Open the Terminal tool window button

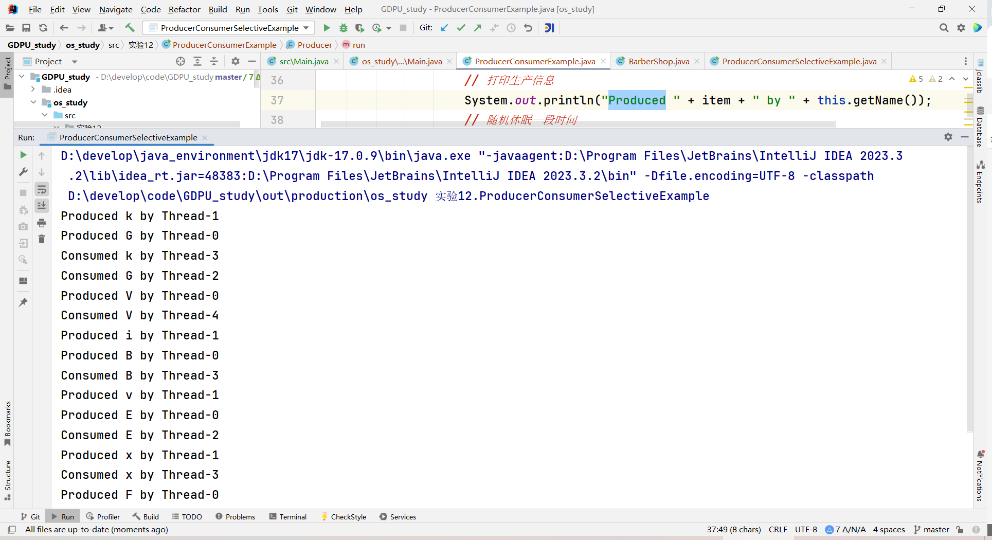288,516
